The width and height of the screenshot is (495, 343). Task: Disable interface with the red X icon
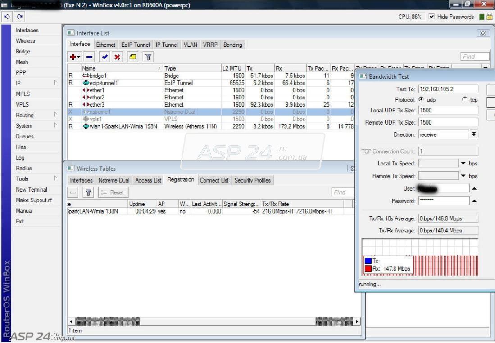pos(117,57)
